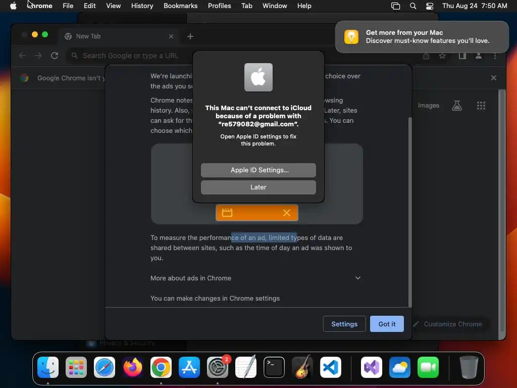The height and width of the screenshot is (388, 517).
Task: Open Safari from the Dock
Action: click(x=105, y=367)
